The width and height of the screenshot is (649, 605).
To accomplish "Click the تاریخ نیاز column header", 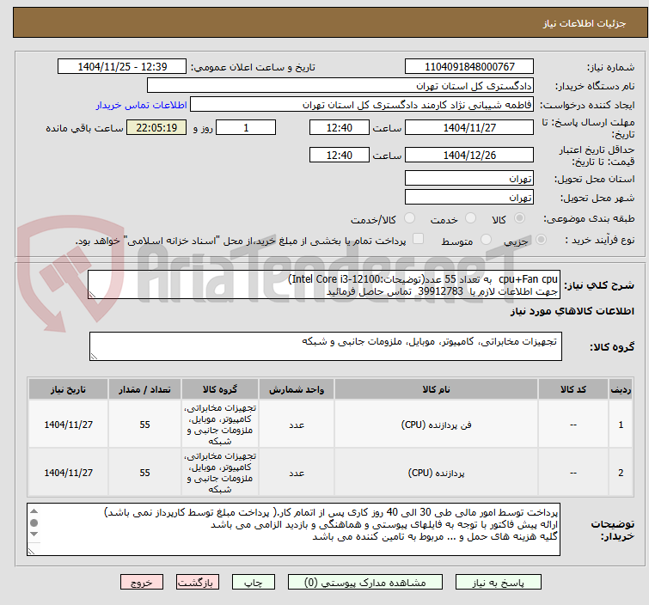I will [68, 389].
